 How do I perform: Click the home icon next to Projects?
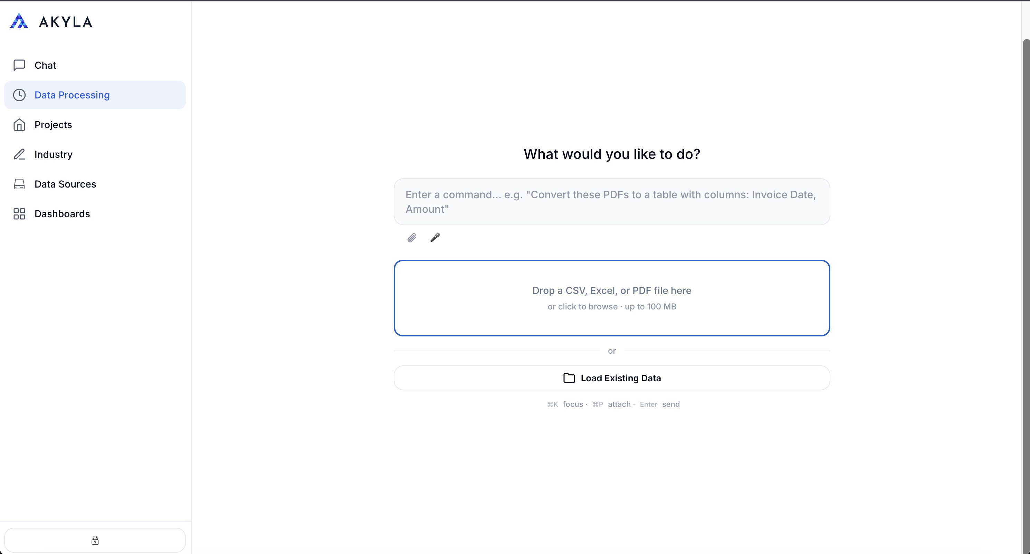point(19,125)
